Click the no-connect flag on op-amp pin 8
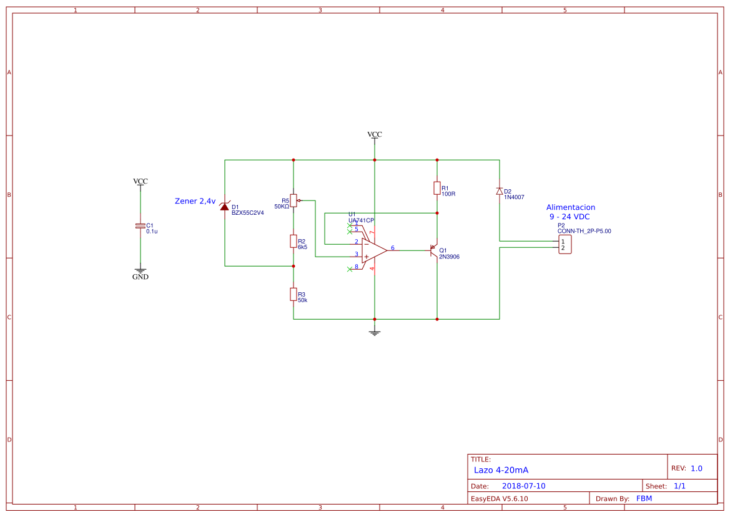The height and width of the screenshot is (517, 730). coord(349,270)
